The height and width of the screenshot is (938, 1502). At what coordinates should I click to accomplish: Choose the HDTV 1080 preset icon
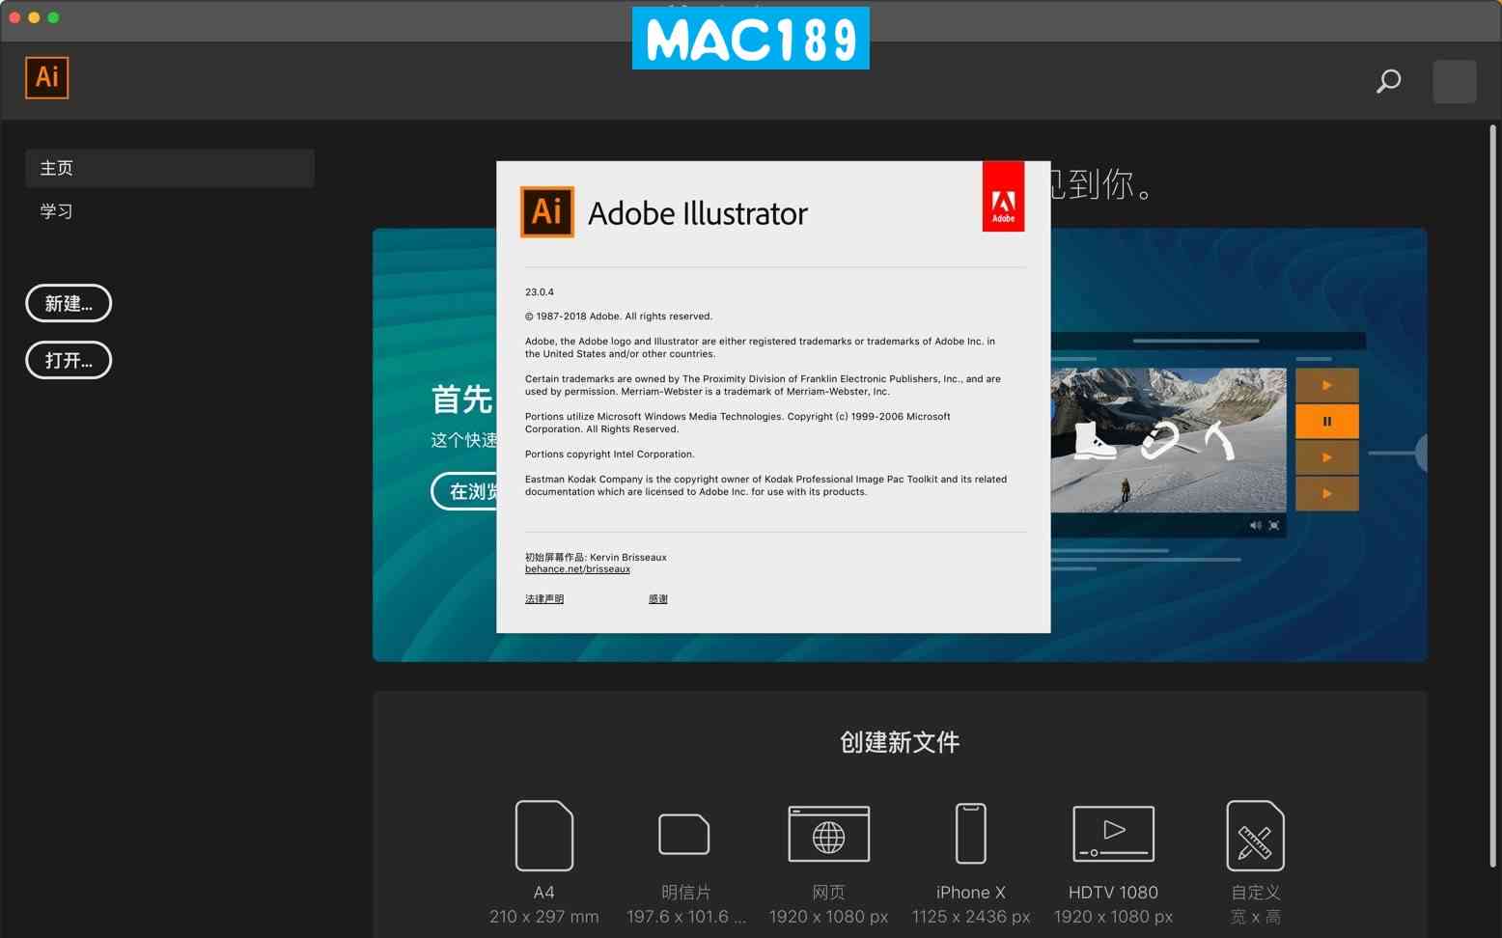[x=1113, y=834]
